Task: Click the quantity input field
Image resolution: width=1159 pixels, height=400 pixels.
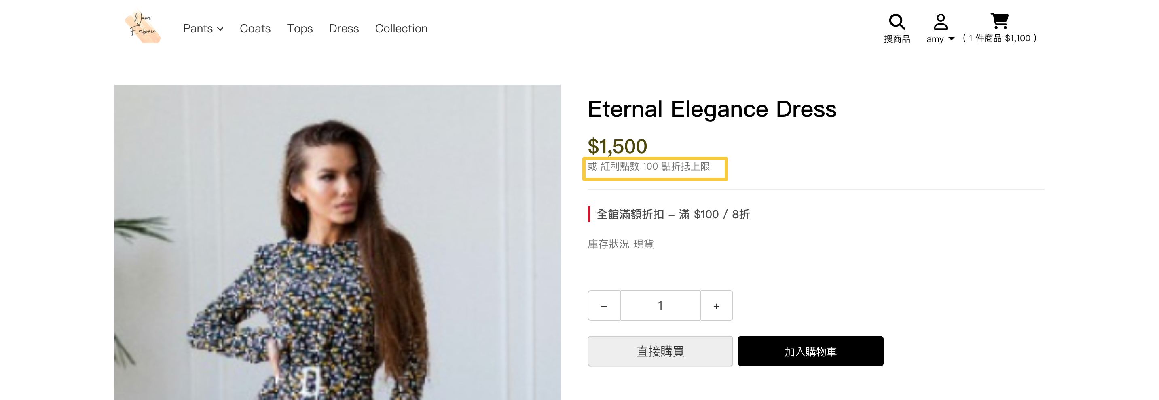Action: pyautogui.click(x=660, y=306)
